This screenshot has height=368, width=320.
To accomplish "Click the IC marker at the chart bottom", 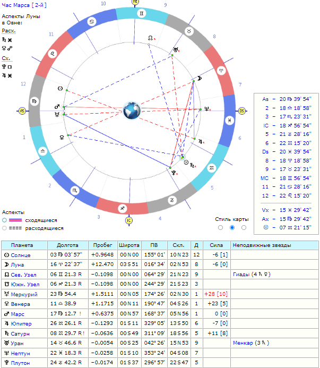I will point(129,220).
